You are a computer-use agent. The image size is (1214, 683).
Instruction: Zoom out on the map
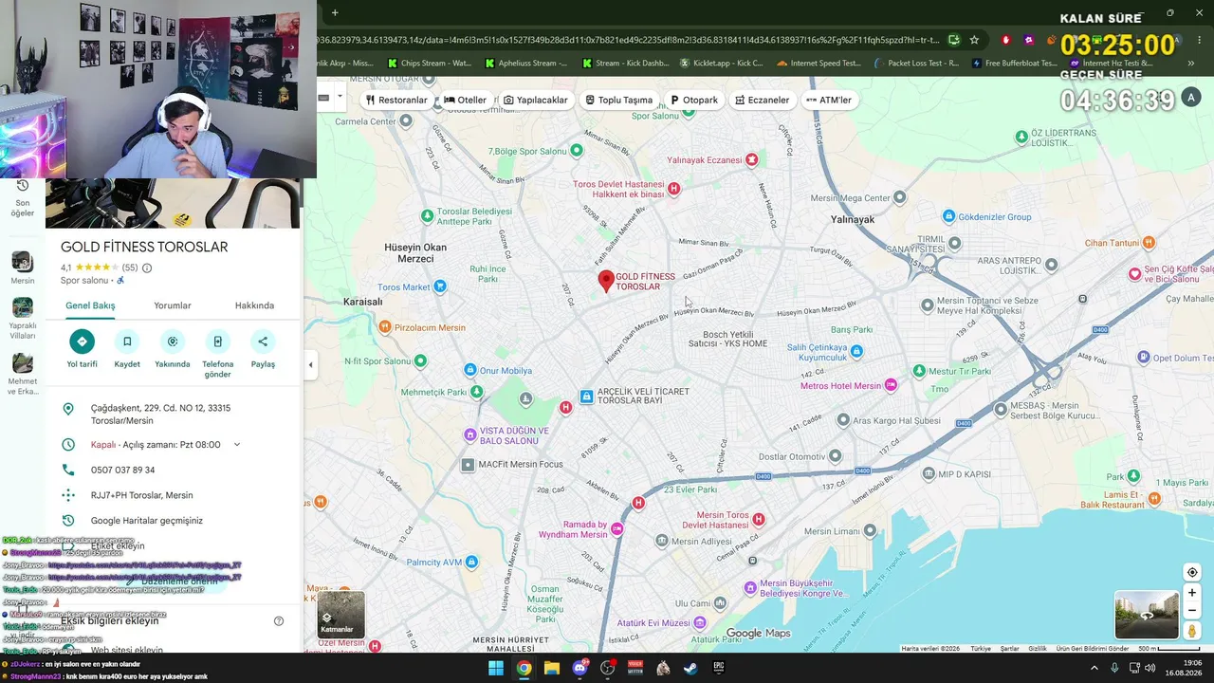[x=1192, y=610]
